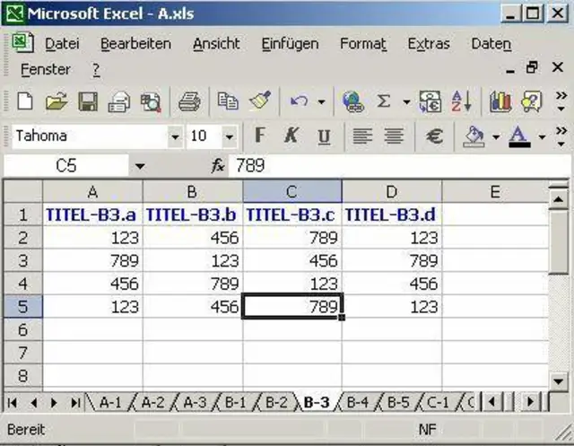
Task: Expand more standard toolbar buttons chevron
Action: (561, 101)
